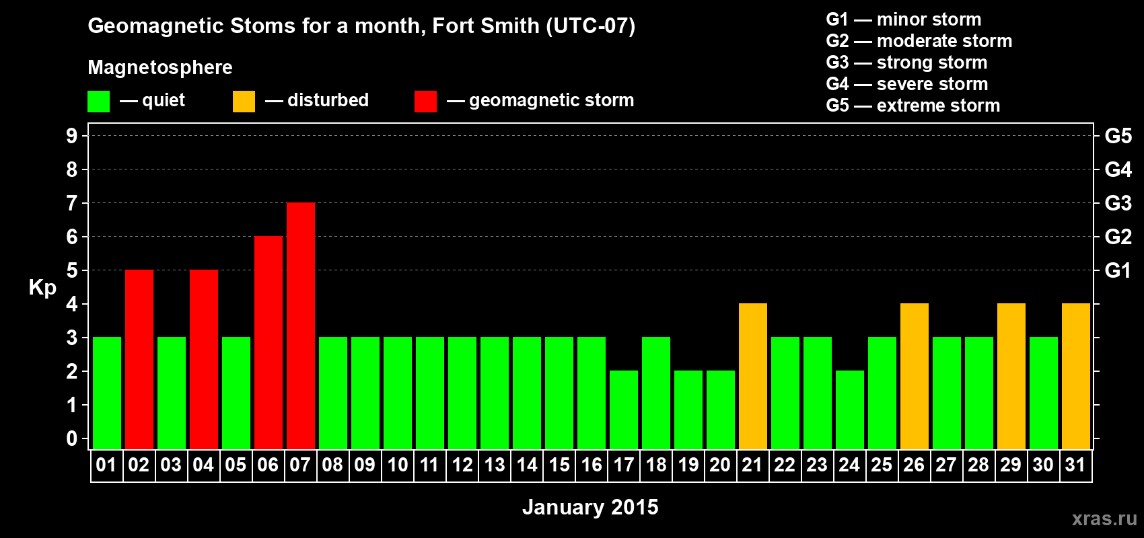This screenshot has width=1144, height=538.
Task: Click the G4 axis label
Action: (x=1118, y=169)
